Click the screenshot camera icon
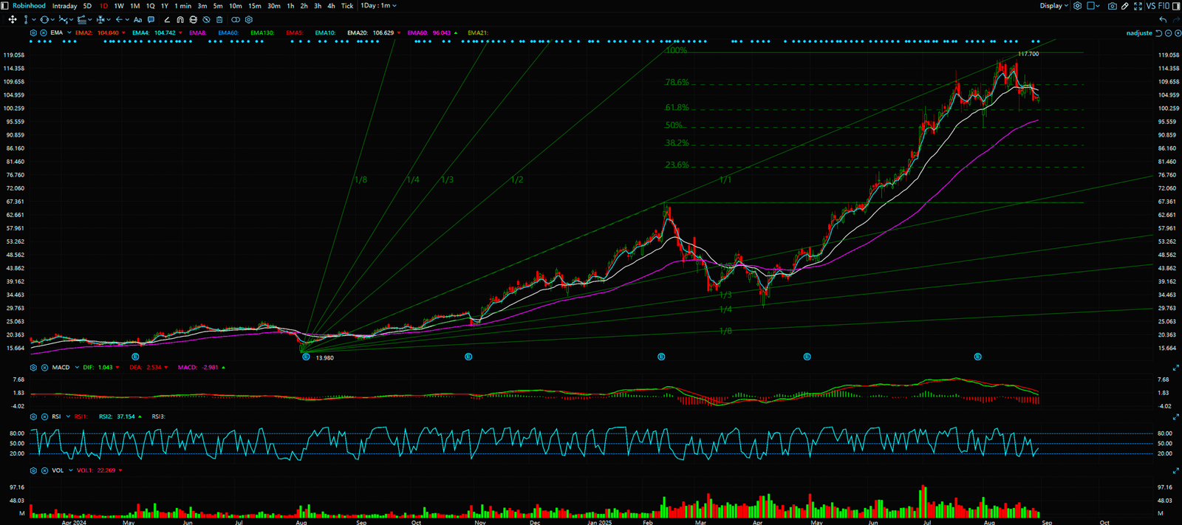 click(x=1113, y=6)
